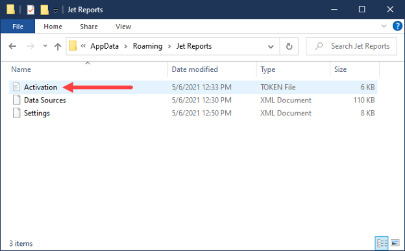Click the double chevron showing hidden path folders

[83, 46]
